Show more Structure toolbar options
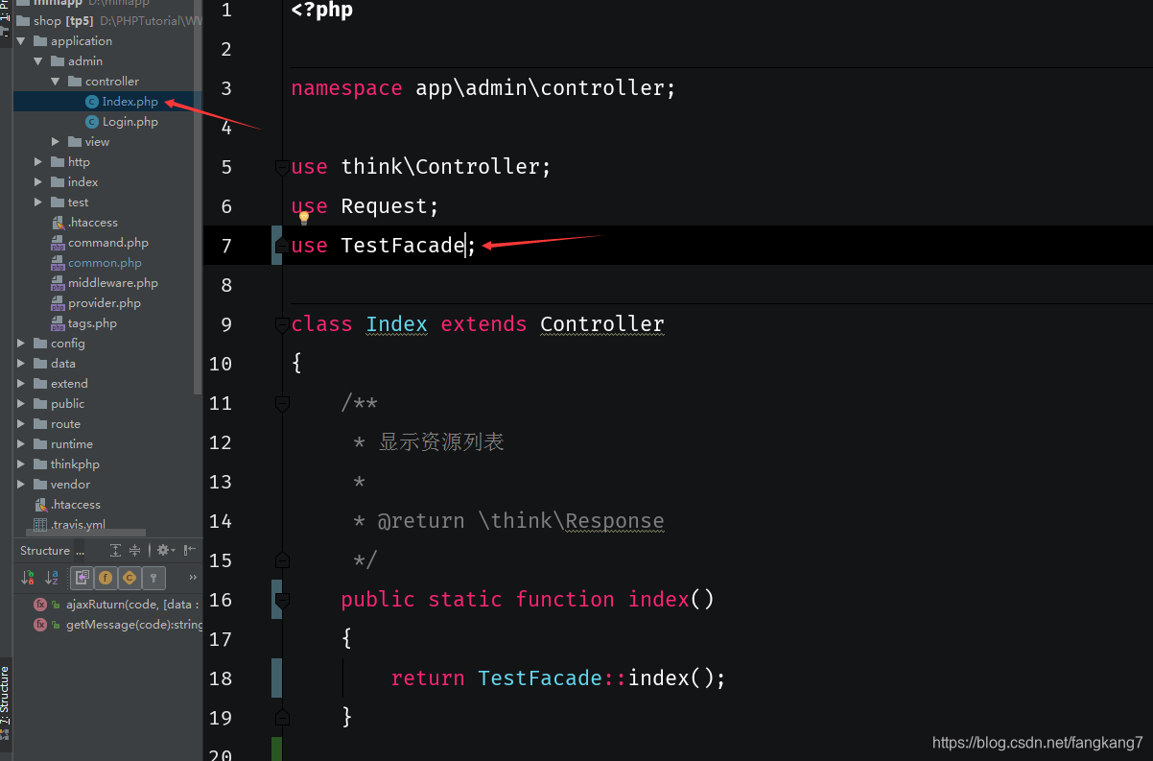The image size is (1153, 761). [193, 578]
